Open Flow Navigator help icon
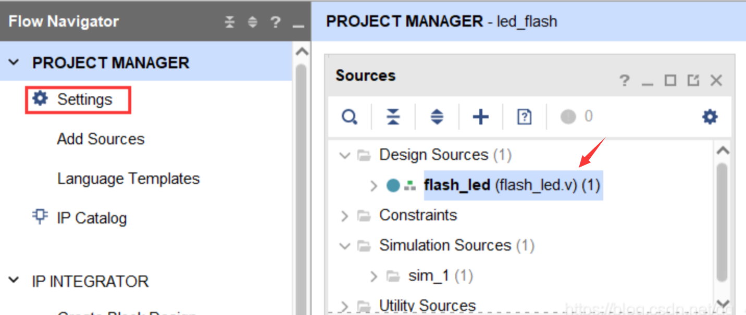The width and height of the screenshot is (746, 315). (x=276, y=22)
